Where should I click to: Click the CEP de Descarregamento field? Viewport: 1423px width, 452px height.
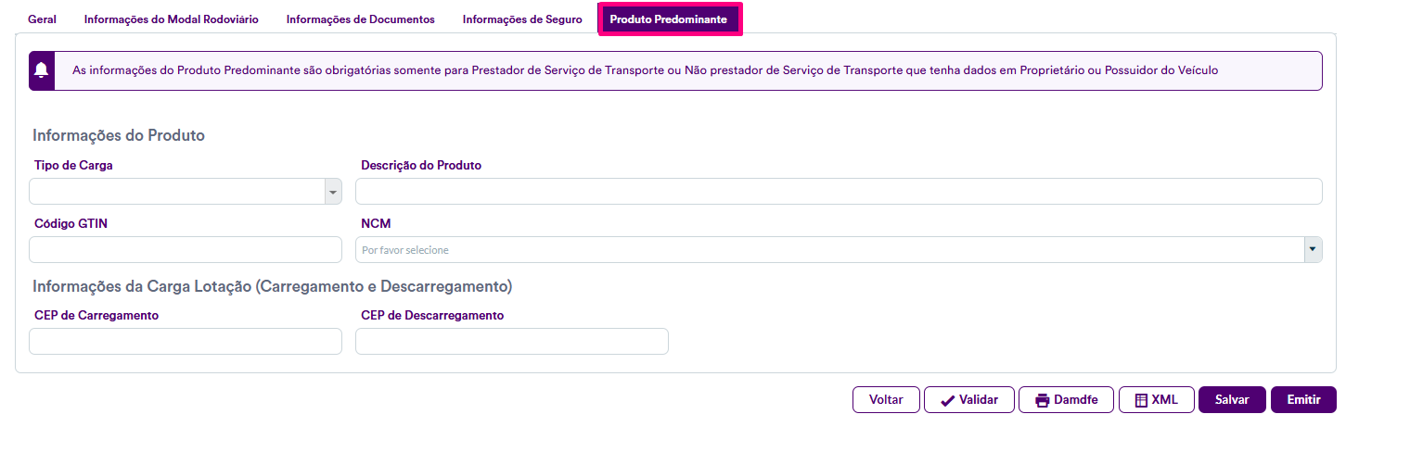coord(512,342)
